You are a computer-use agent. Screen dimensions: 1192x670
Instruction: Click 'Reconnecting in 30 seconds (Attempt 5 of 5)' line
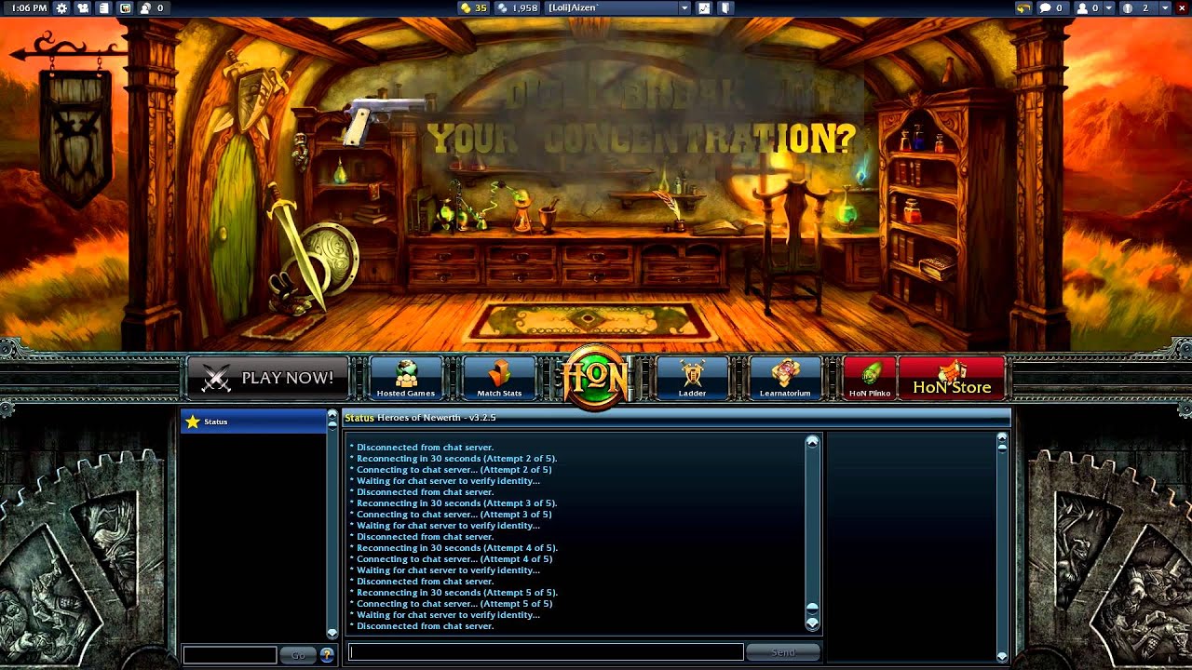[454, 593]
